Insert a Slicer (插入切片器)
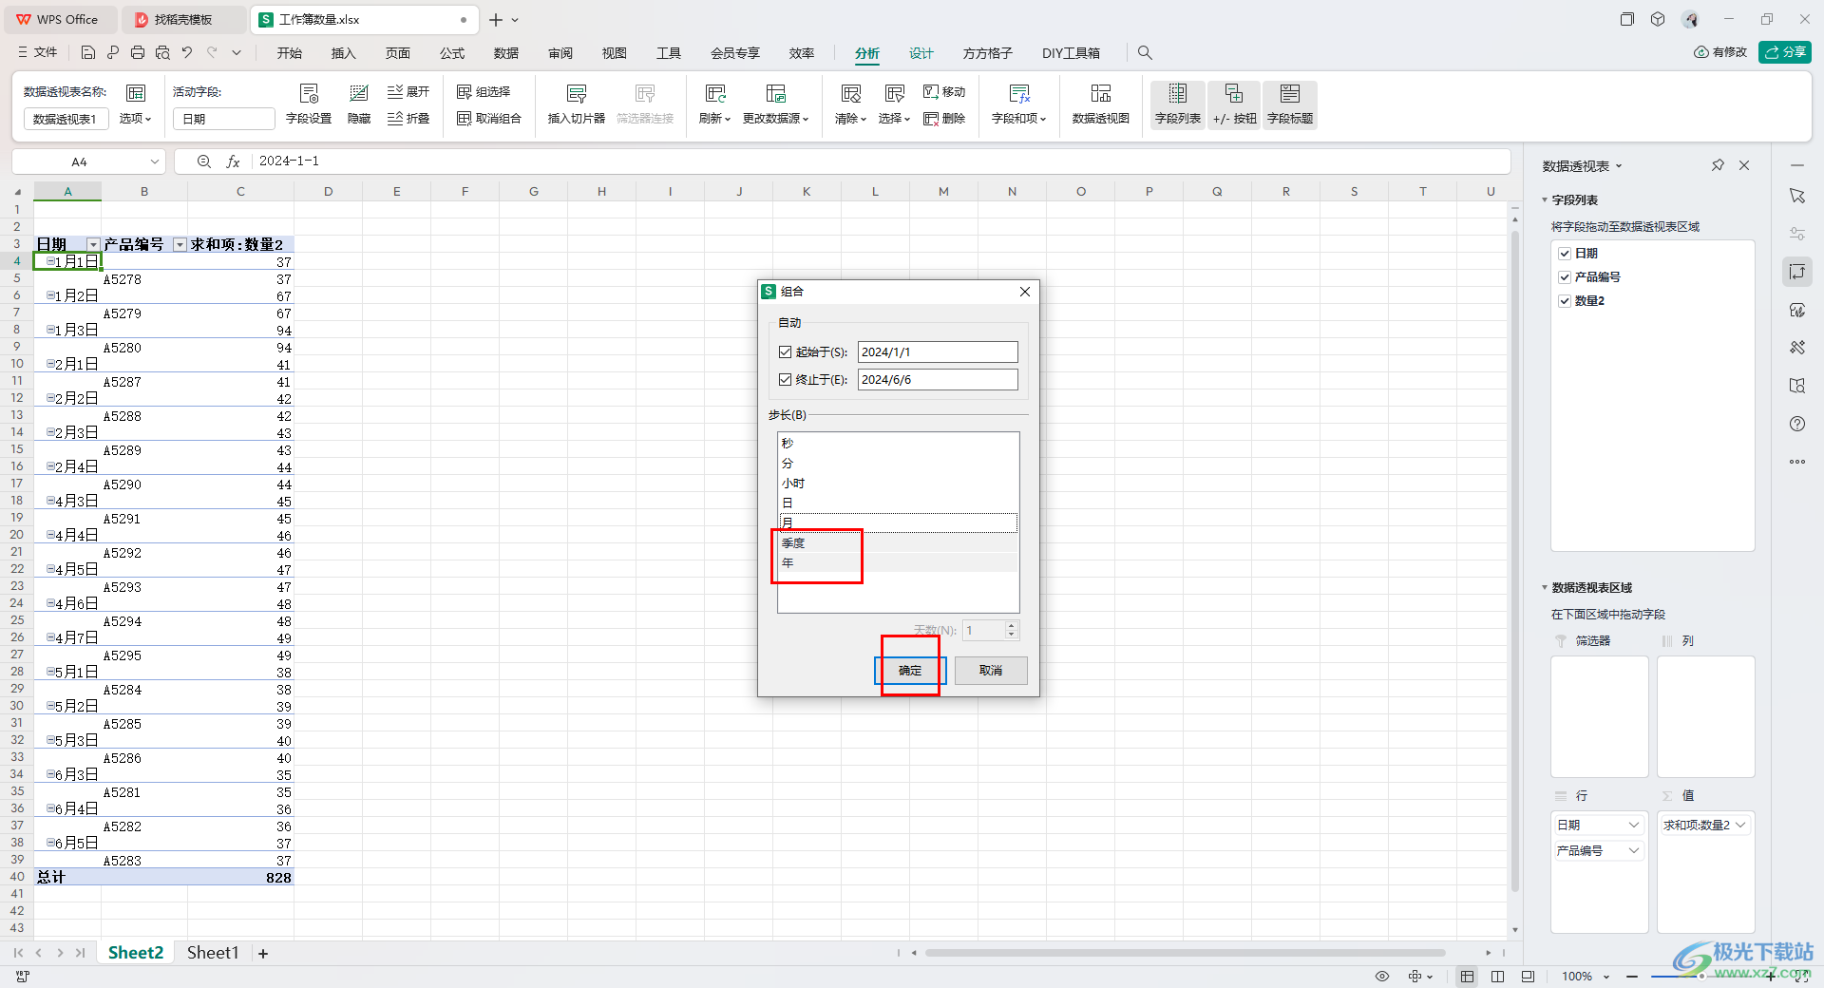The height and width of the screenshot is (988, 1824). [577, 104]
